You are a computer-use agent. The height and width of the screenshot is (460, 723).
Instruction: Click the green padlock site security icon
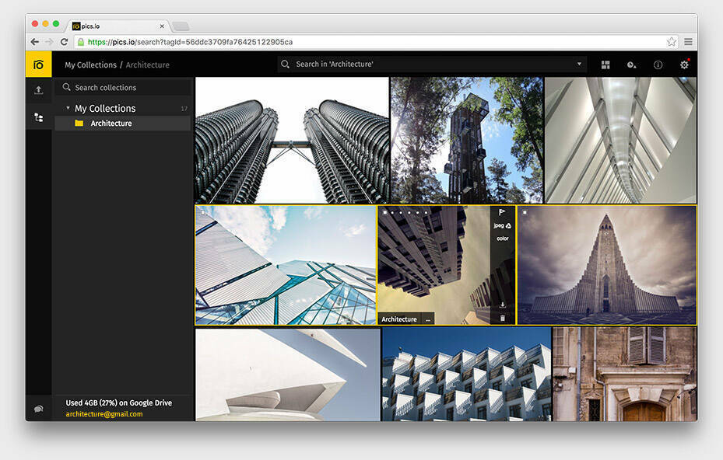point(81,42)
